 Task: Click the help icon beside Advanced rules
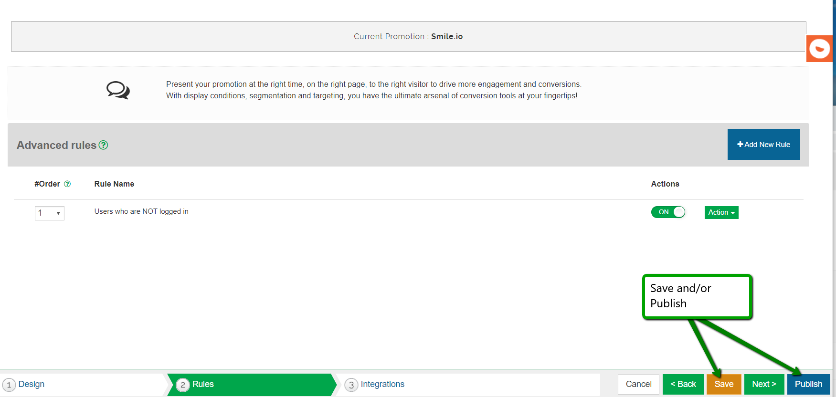point(103,145)
